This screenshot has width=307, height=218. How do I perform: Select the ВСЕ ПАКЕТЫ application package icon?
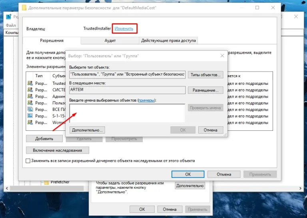(30, 109)
